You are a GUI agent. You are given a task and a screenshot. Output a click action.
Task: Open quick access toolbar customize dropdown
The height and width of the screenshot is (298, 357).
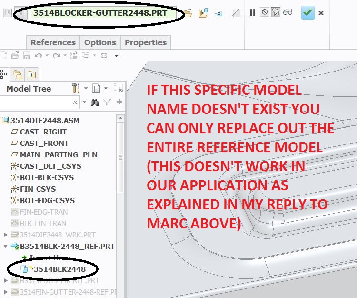click(116, 55)
